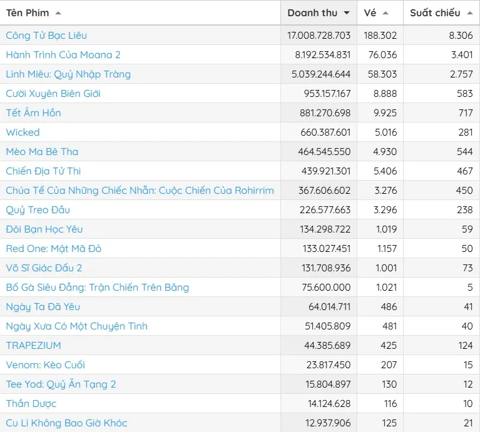Open the Công Tử Bạc Liêu movie link
480x432 pixels.
coord(46,36)
